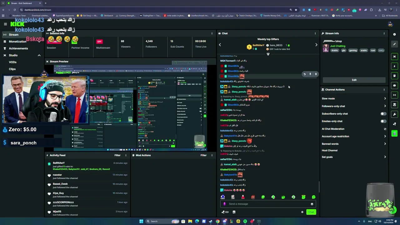Screen dimensions: 400x225
Task: Open AI Chat Moderation link
Action: coord(354,129)
